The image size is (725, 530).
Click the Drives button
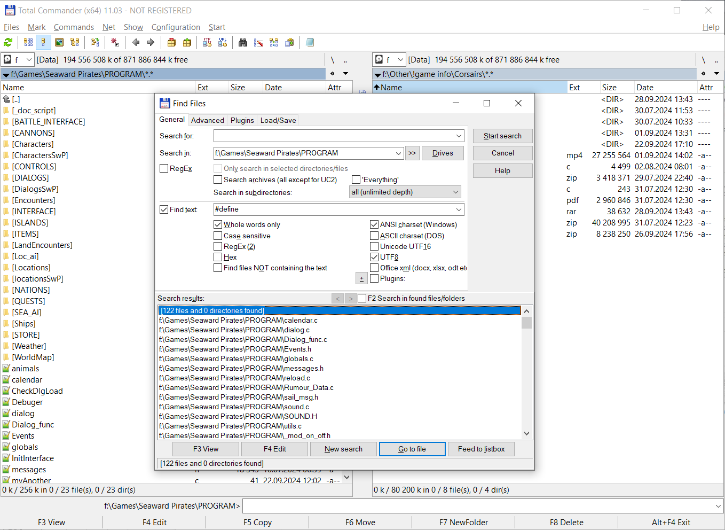pyautogui.click(x=443, y=153)
